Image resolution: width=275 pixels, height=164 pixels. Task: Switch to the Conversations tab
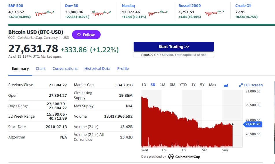(65, 69)
